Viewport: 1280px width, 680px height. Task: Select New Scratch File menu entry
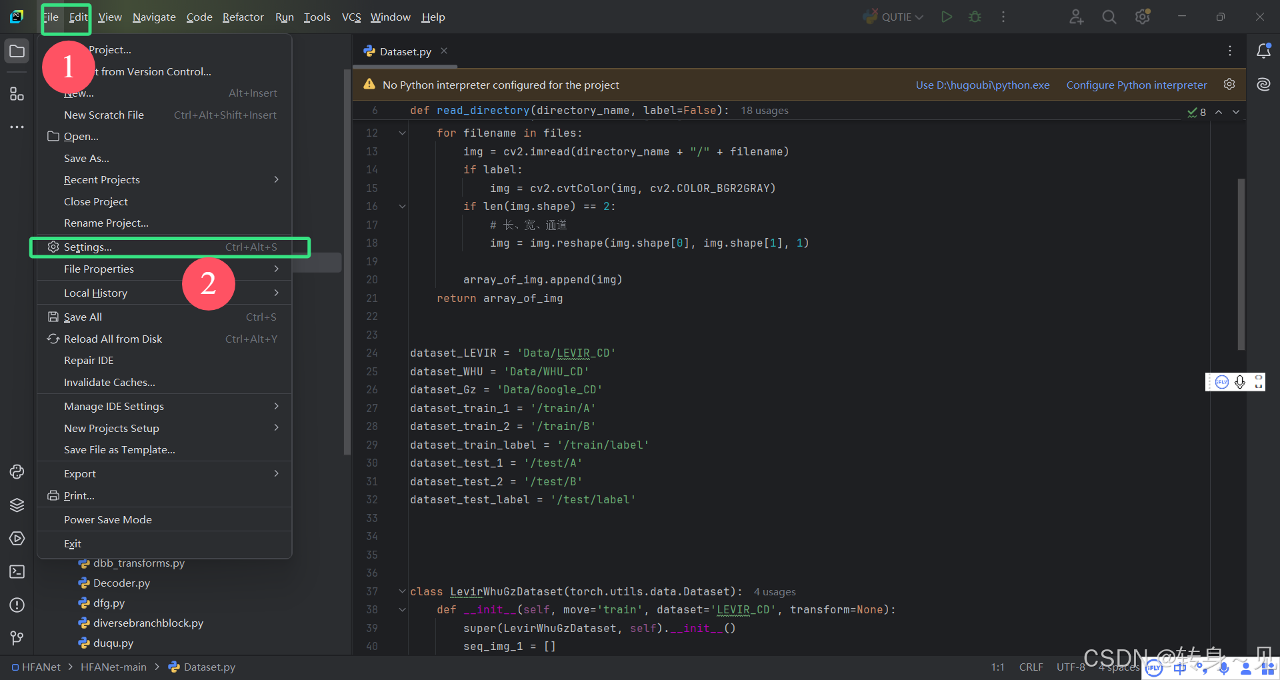click(165, 115)
